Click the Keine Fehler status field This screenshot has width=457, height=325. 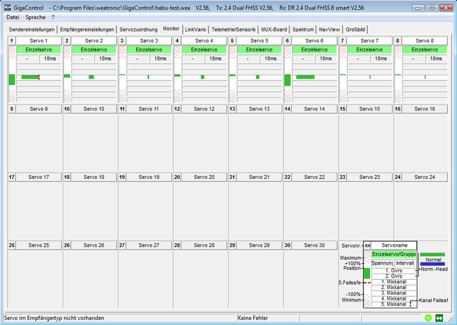tap(267, 318)
